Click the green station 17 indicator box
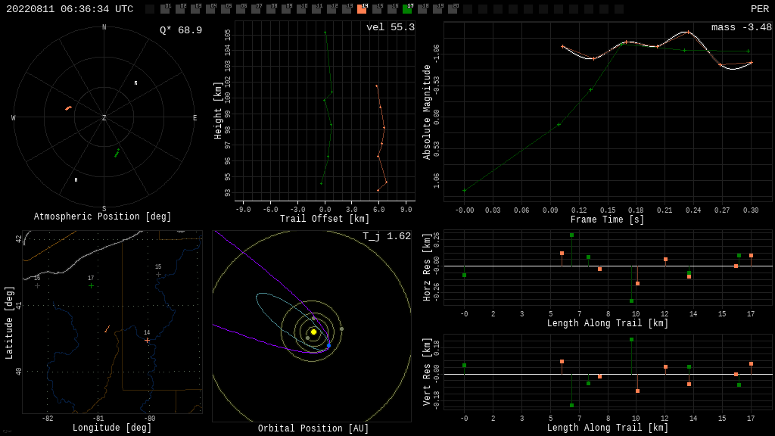Image resolution: width=775 pixels, height=436 pixels. pyautogui.click(x=407, y=9)
